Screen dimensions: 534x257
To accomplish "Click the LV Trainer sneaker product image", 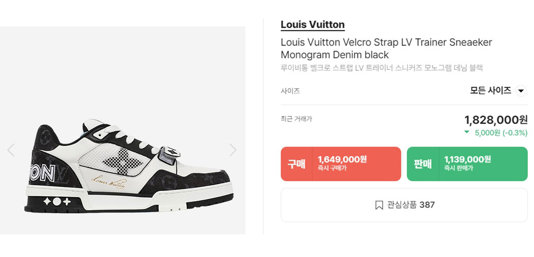I will point(129,165).
